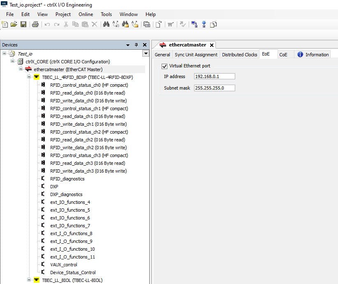Delete using the X toolbar icon

tap(95, 24)
